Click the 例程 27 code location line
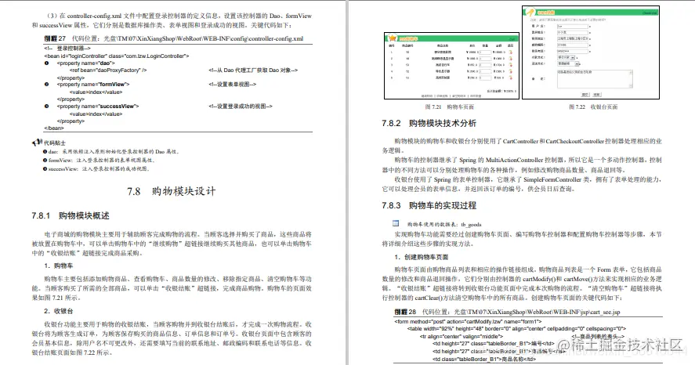The image size is (695, 365). (174, 38)
